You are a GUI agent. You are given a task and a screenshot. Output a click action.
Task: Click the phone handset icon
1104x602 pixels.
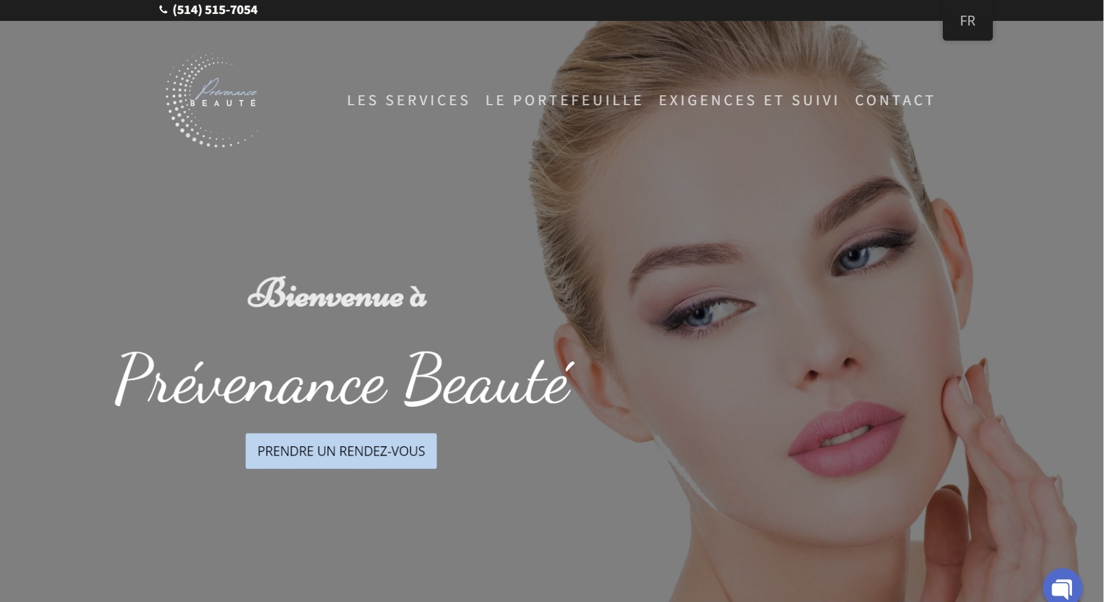pos(164,9)
